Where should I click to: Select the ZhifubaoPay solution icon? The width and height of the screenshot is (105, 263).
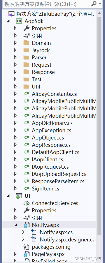pyautogui.click(x=11, y=14)
